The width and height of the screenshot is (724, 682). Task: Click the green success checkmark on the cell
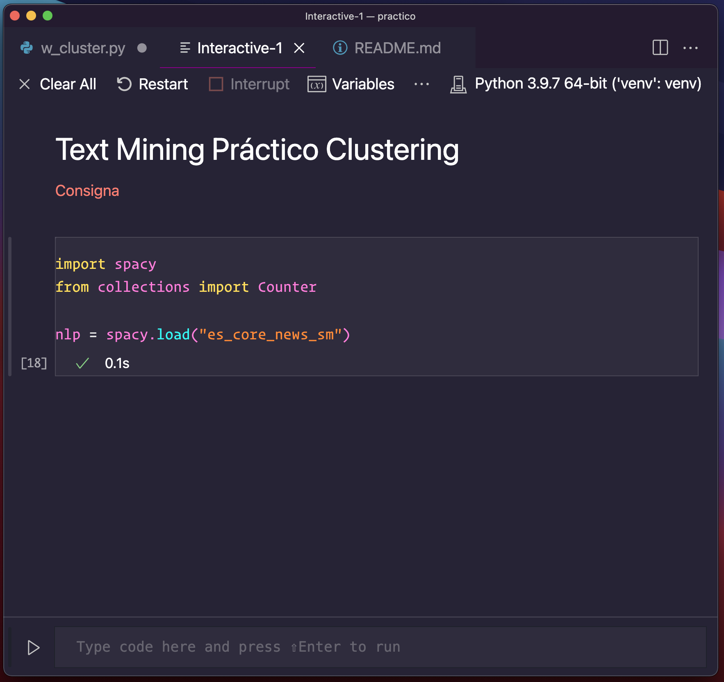coord(82,363)
